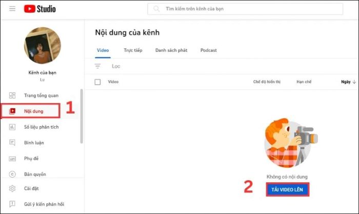Click the Chế độ hiển thị column header
The height and width of the screenshot is (214, 359).
(267, 82)
